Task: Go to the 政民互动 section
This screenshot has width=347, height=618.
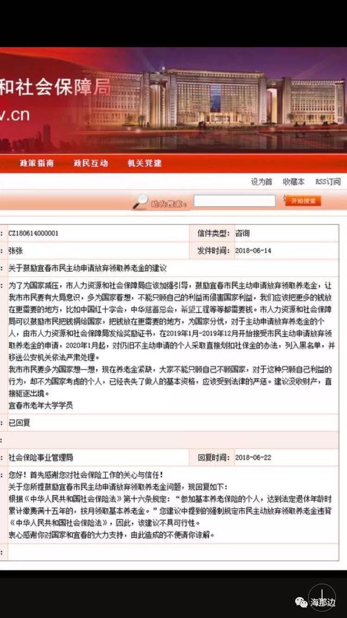Action: pos(91,163)
